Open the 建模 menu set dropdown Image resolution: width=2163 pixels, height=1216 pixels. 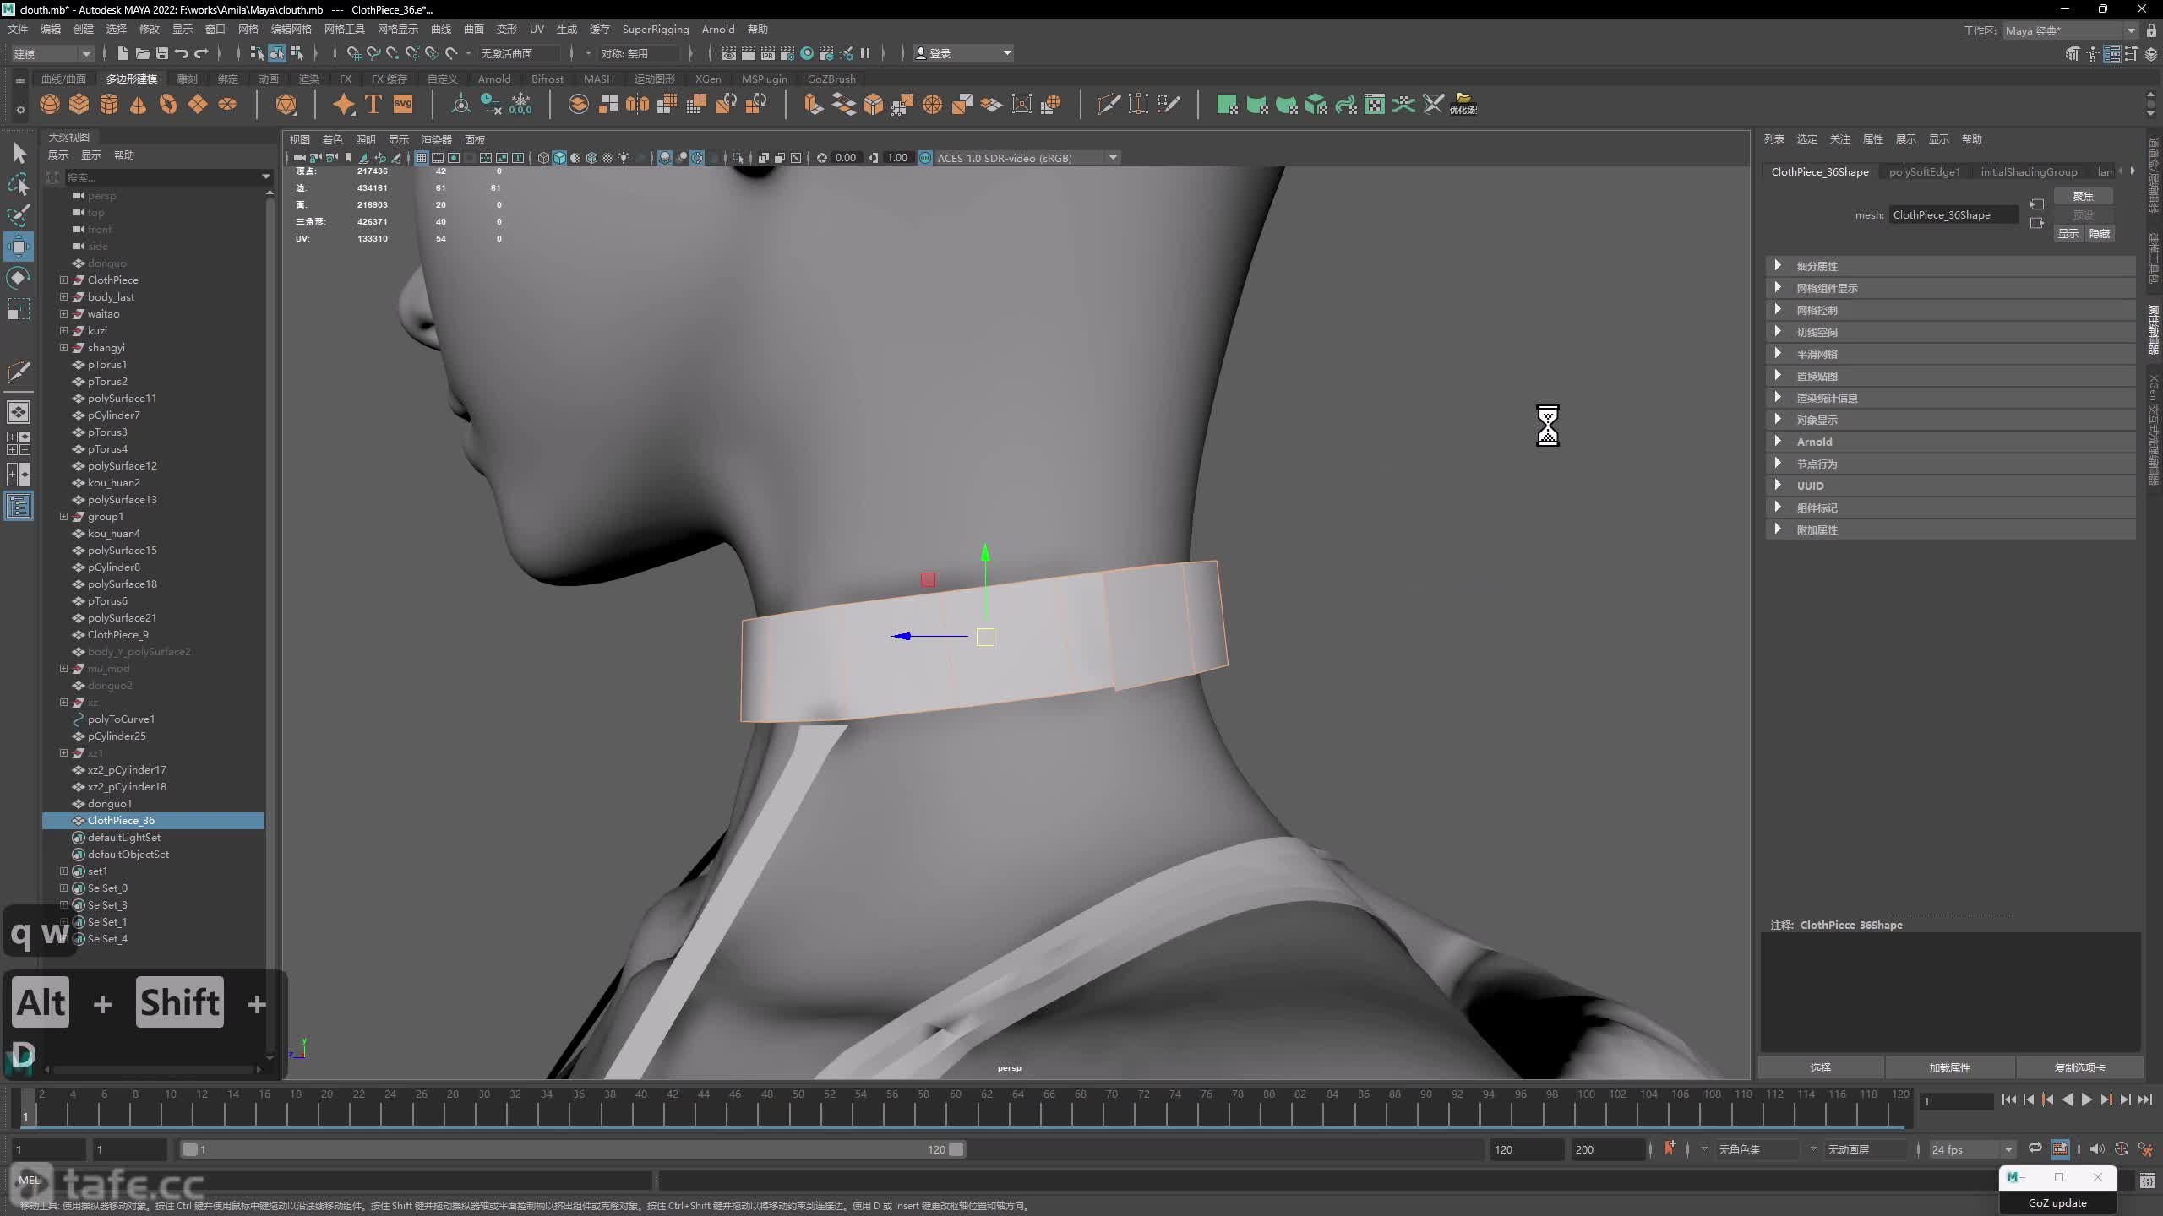click(52, 53)
